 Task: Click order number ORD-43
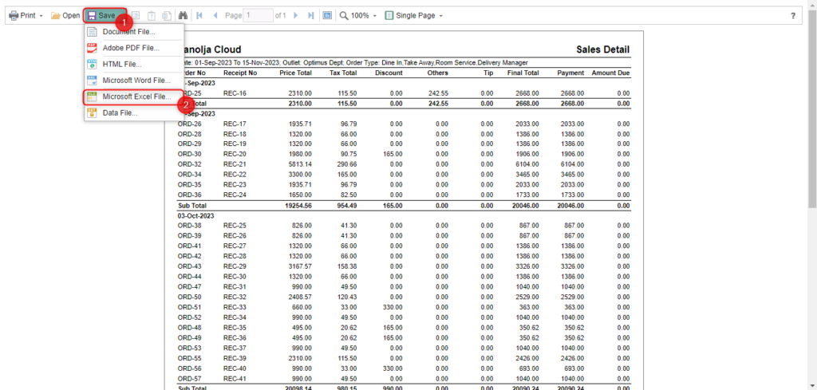pyautogui.click(x=190, y=266)
